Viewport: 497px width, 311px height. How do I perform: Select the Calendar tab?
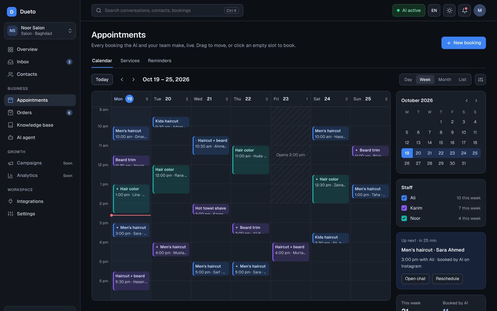point(102,61)
